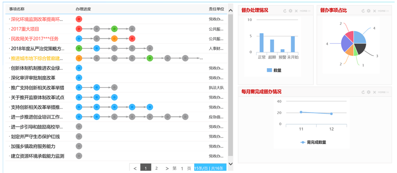The height and width of the screenshot is (173, 397).
Task: Click the orange first node of 推进城市地下综合管廊 row
Action: click(x=79, y=58)
